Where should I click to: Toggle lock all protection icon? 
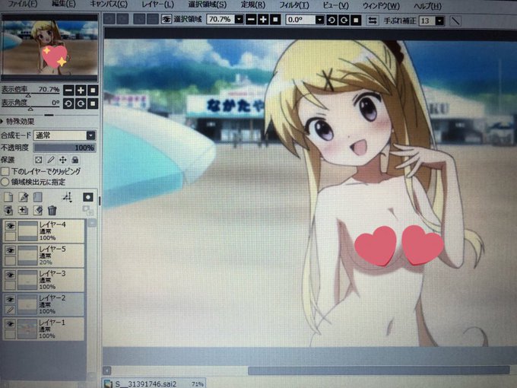(75, 160)
